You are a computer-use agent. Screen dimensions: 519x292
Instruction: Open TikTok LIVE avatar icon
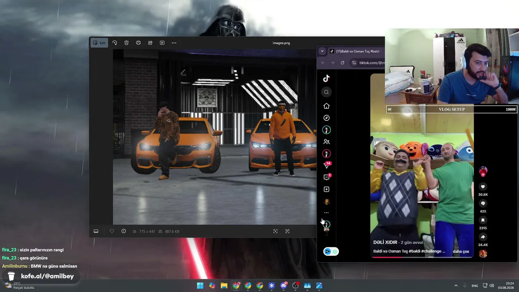[326, 154]
